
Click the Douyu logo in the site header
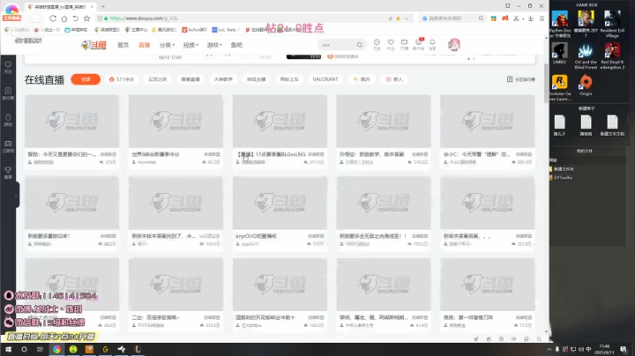tap(93, 45)
